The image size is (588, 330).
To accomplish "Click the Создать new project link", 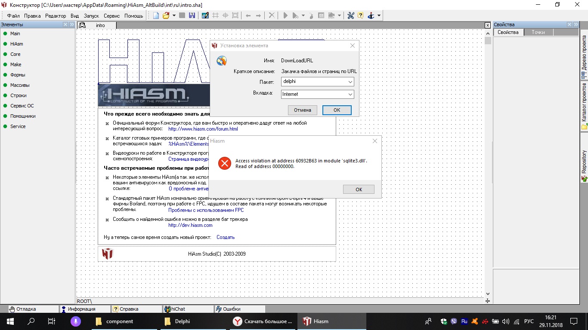I will (x=226, y=237).
